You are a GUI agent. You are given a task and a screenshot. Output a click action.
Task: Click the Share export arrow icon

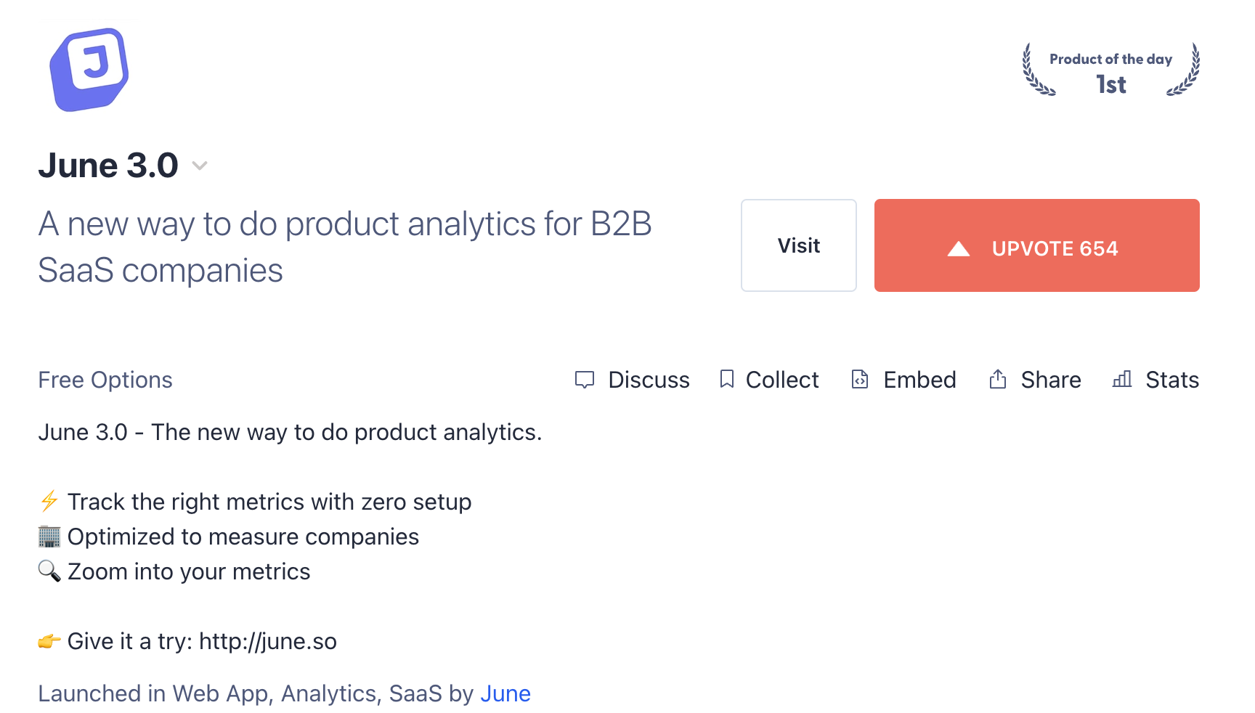(998, 379)
